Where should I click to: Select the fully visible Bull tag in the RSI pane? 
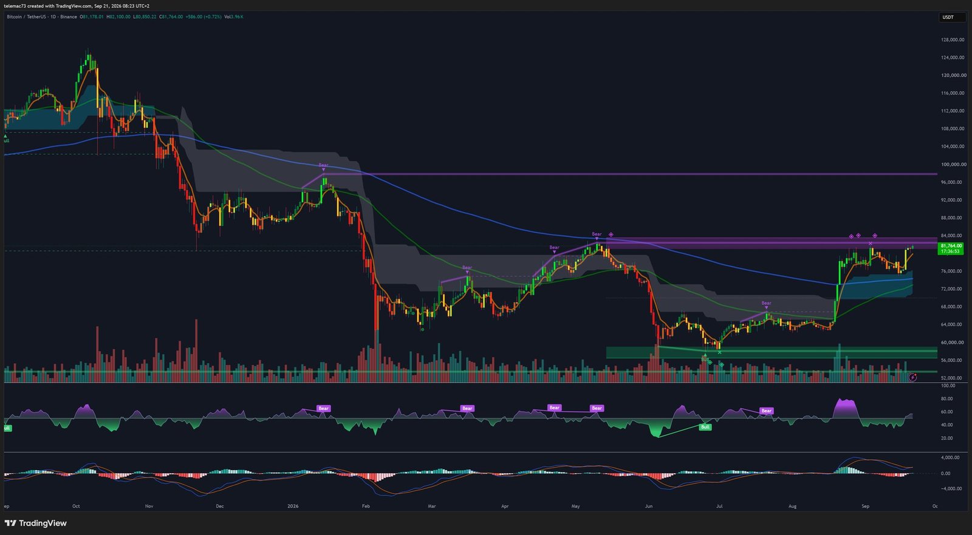tap(705, 427)
